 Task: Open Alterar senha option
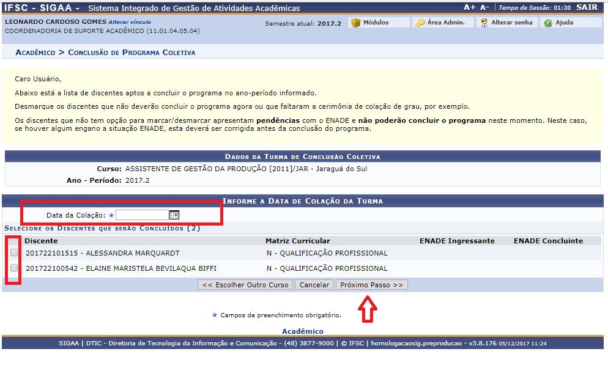coord(512,23)
